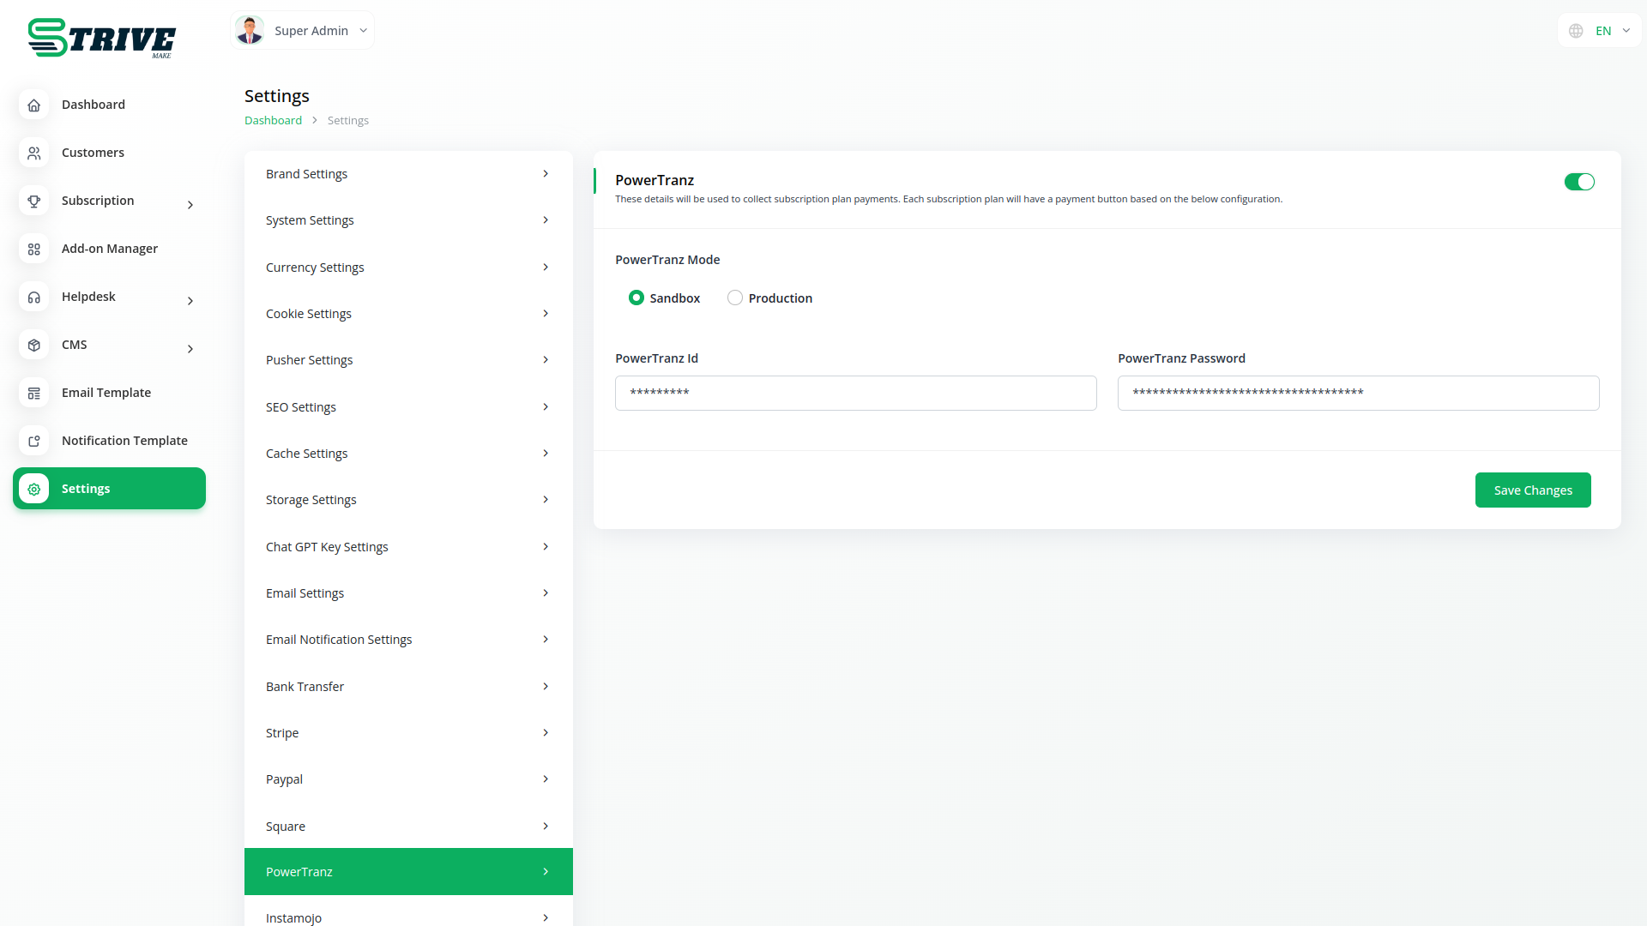
Task: Open the Super Admin user dropdown
Action: pos(302,31)
